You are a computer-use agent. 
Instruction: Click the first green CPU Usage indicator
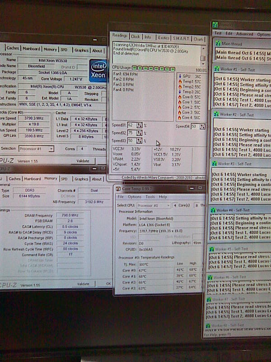[134, 68]
